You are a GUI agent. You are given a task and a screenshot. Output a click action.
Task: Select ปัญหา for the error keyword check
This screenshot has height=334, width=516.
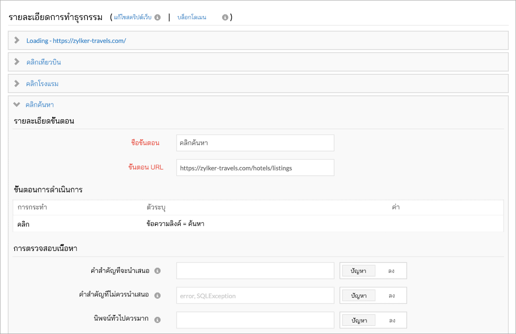click(x=358, y=295)
